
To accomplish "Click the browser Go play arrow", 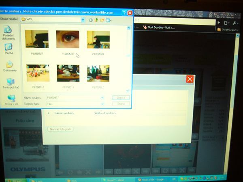I will [x=219, y=23].
